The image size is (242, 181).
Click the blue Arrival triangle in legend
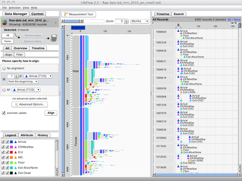[16, 142]
